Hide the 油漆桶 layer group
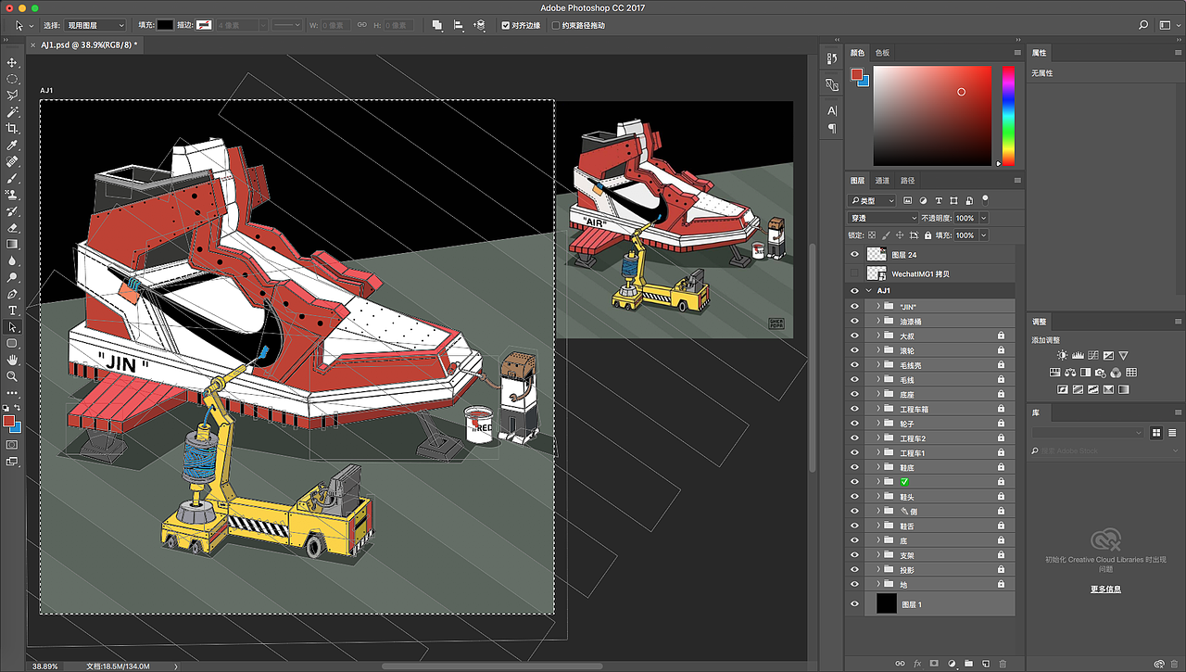This screenshot has height=672, width=1186. 854,321
